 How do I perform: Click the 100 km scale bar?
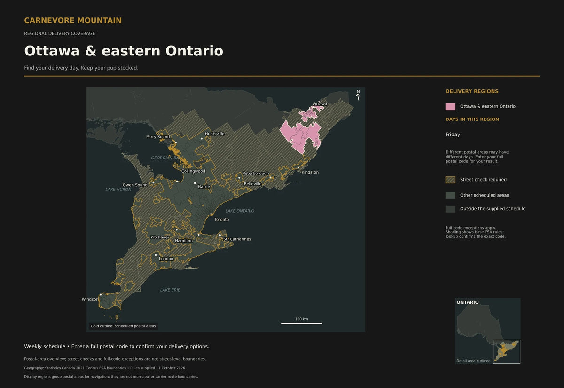301,321
